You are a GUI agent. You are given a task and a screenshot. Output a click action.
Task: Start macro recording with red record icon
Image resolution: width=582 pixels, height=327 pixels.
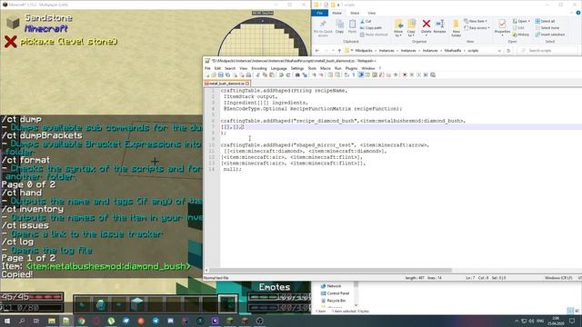click(405, 74)
